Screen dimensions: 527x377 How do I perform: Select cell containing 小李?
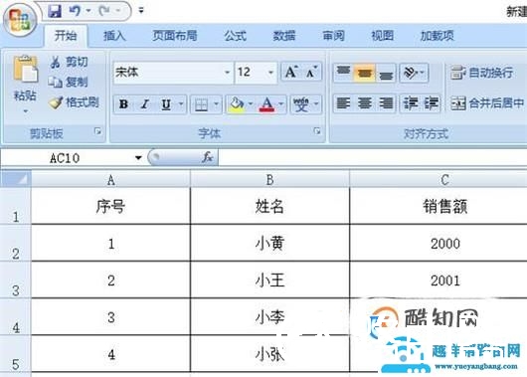[269, 317]
